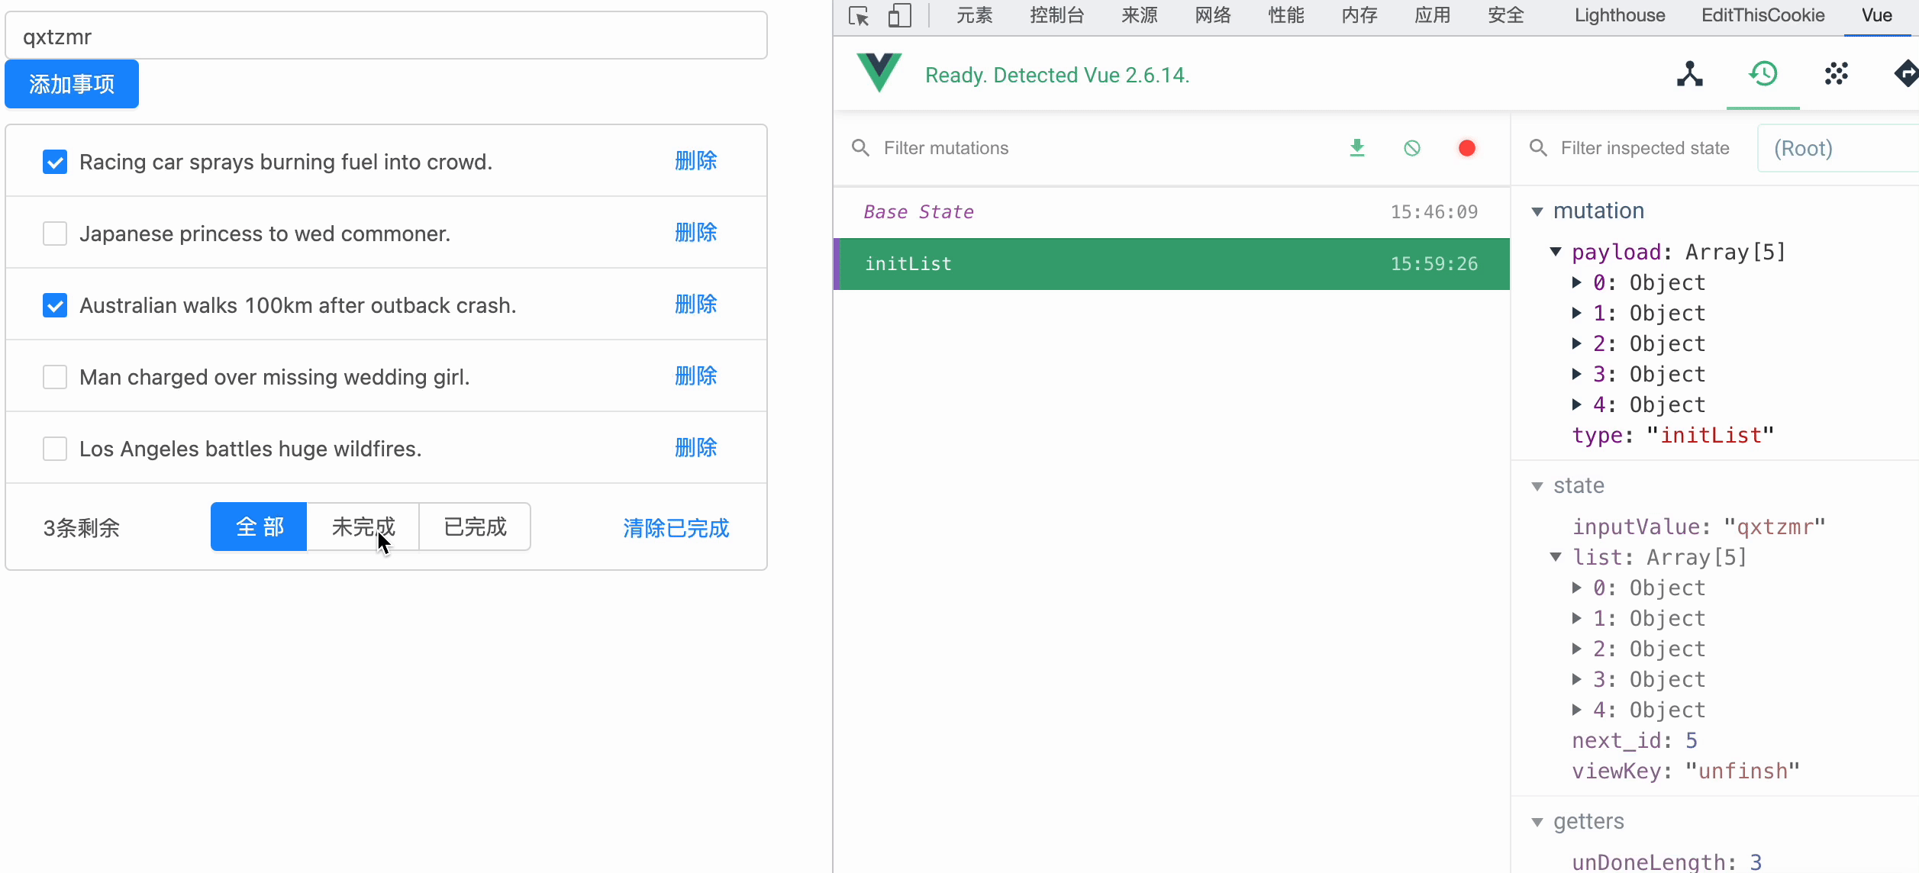Click the 添加事项 add item button
Image resolution: width=1919 pixels, height=873 pixels.
point(71,83)
